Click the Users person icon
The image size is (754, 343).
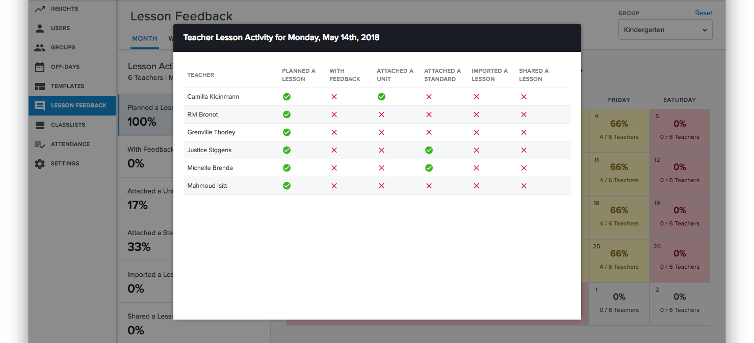pos(40,28)
